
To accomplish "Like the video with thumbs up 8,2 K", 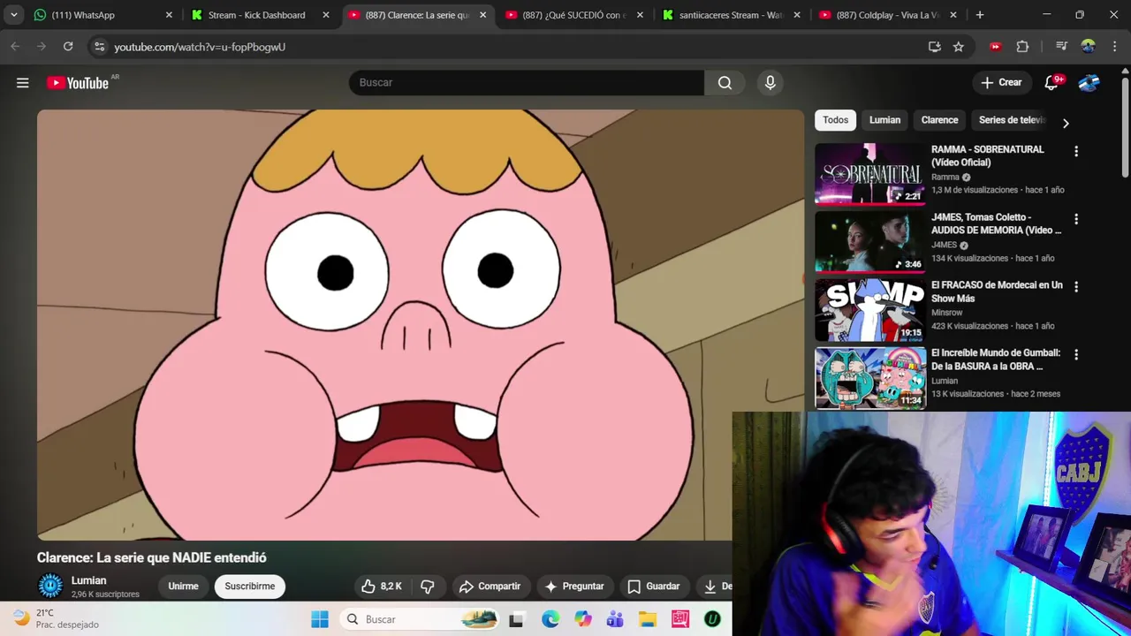I will click(x=381, y=586).
